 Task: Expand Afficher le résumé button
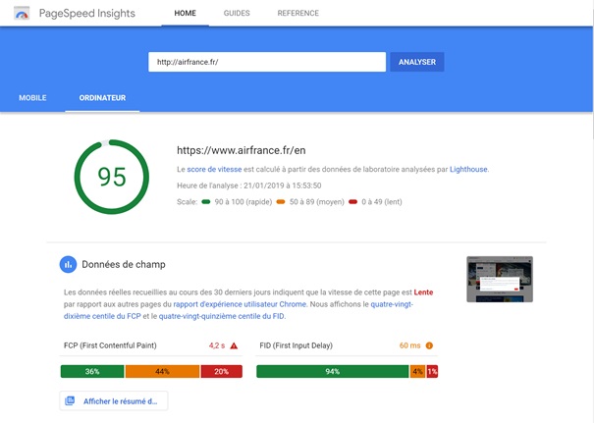[x=114, y=400]
